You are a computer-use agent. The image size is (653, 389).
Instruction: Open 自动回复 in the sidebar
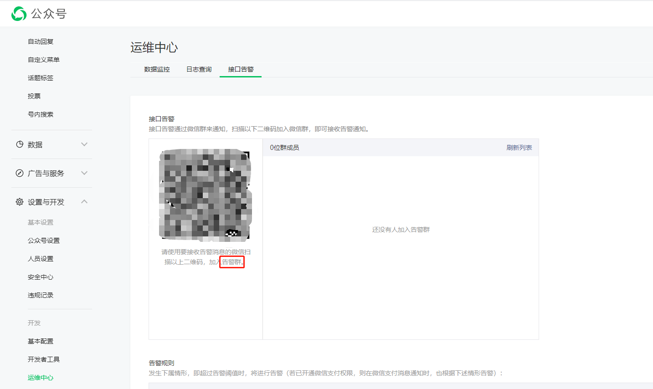pyautogui.click(x=41, y=41)
